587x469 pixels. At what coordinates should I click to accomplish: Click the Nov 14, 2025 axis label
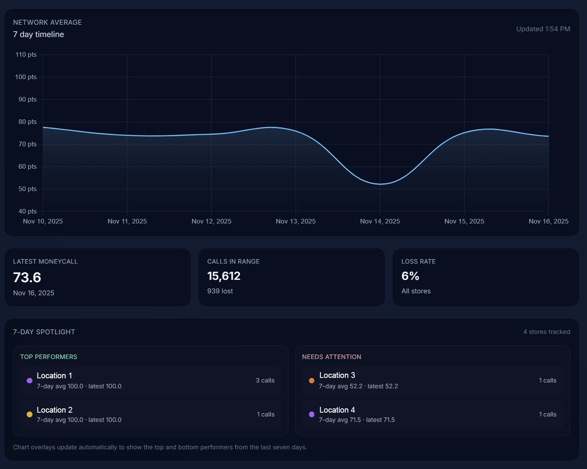point(380,221)
